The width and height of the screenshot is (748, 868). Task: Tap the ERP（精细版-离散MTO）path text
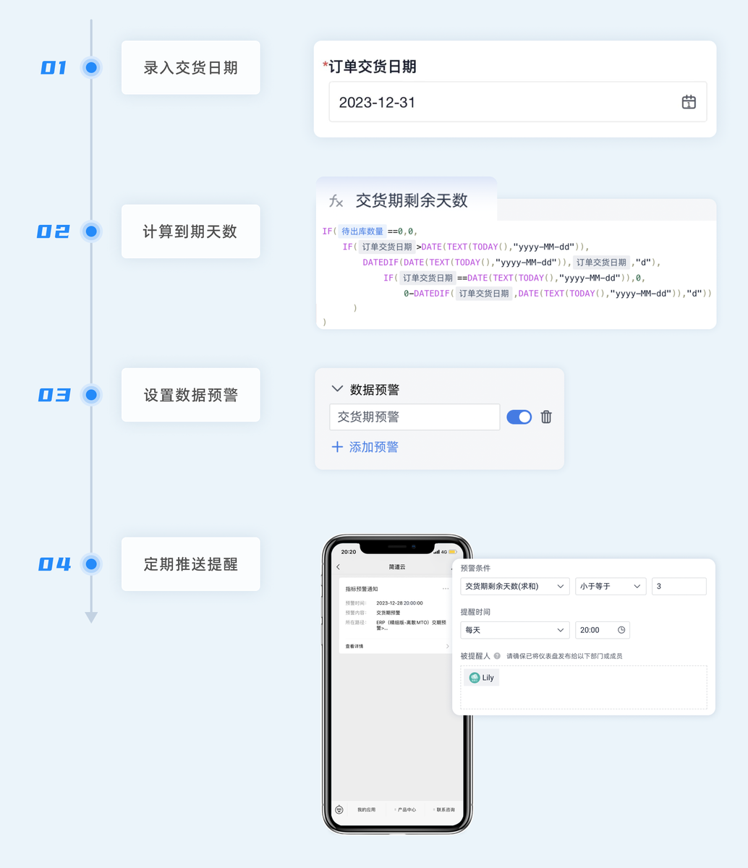tap(411, 625)
